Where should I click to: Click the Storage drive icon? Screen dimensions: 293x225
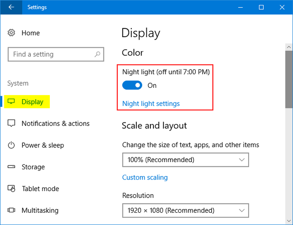[12, 167]
